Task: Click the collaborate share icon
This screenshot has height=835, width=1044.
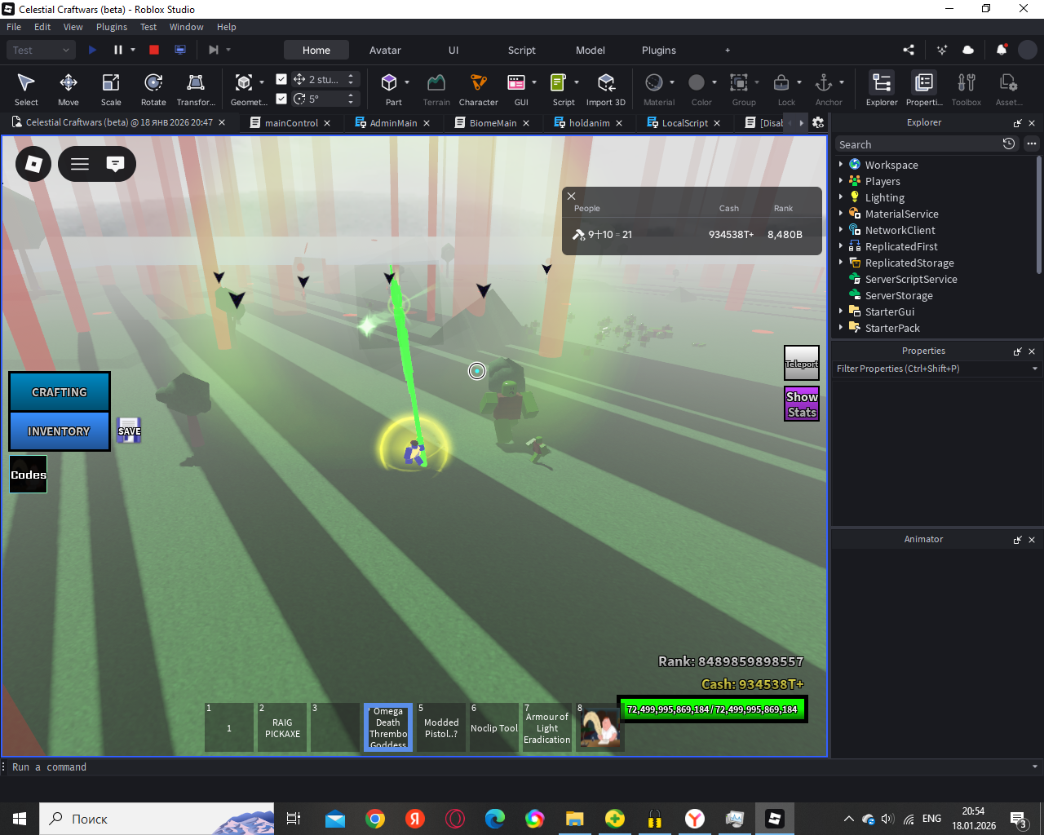Action: coord(909,50)
